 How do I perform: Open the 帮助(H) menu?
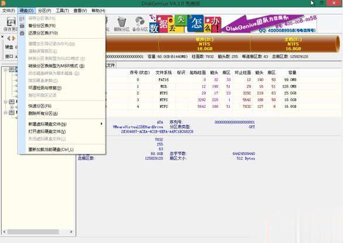coord(99,11)
